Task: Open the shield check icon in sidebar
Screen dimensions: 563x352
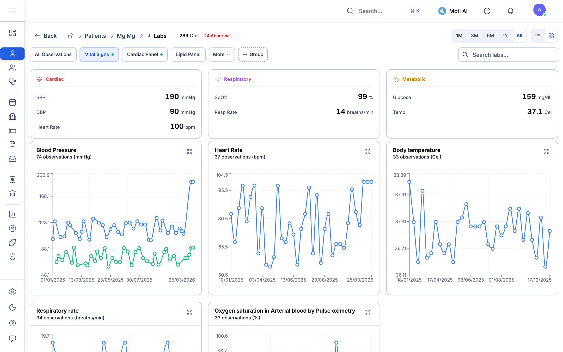Action: point(13,257)
